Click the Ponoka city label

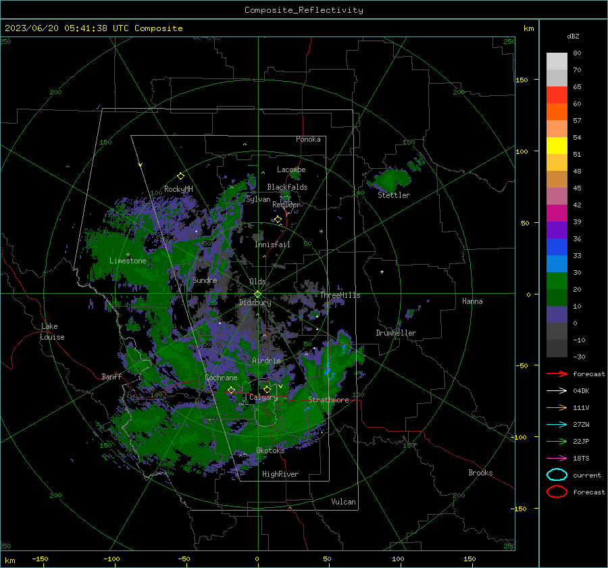[308, 139]
